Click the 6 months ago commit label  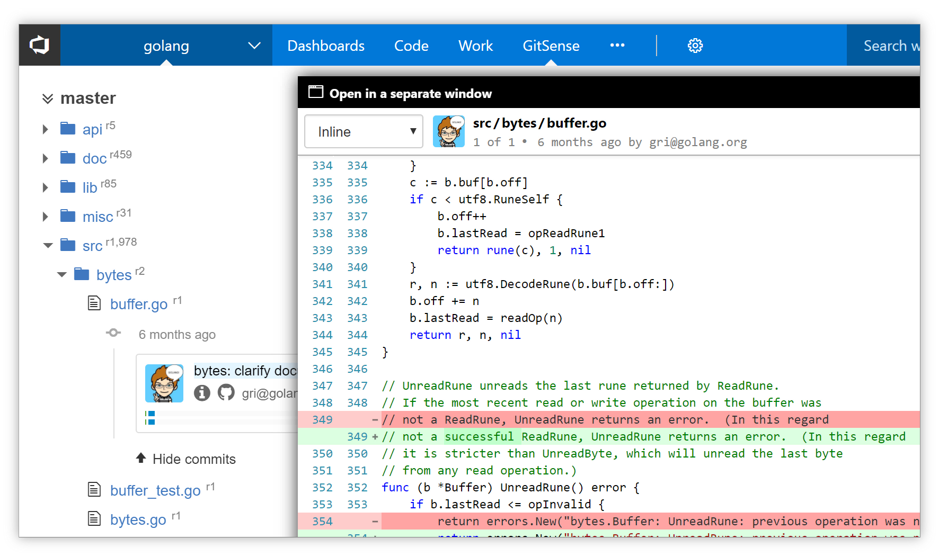point(177,335)
